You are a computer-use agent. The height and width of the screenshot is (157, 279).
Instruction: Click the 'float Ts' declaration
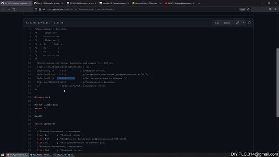[42, 143]
